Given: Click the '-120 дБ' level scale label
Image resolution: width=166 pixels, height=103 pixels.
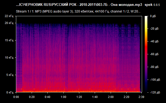Looking at the screenshot, I should click(155, 93).
